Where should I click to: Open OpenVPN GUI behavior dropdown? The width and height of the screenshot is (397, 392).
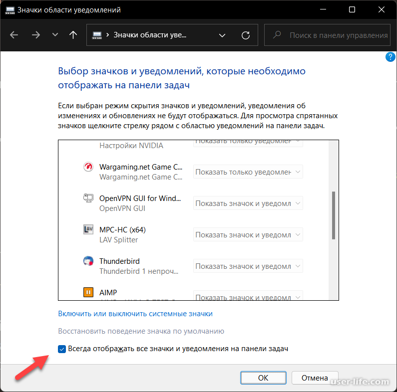click(248, 203)
